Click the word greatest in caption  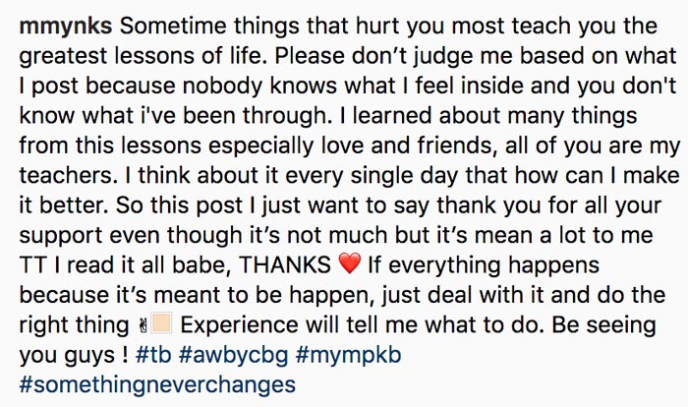[63, 58]
